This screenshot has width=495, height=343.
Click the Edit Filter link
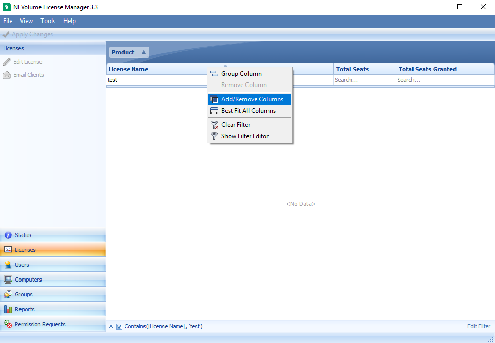(479, 327)
